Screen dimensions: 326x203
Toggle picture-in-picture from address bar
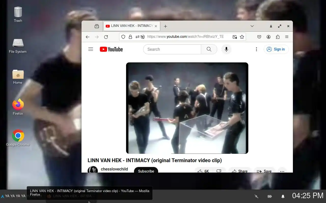click(235, 37)
